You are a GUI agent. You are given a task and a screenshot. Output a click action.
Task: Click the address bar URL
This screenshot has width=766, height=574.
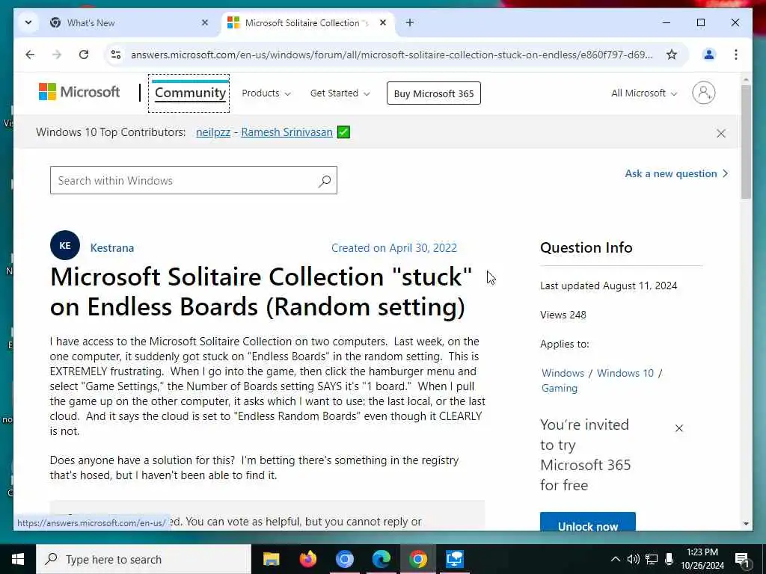click(391, 55)
